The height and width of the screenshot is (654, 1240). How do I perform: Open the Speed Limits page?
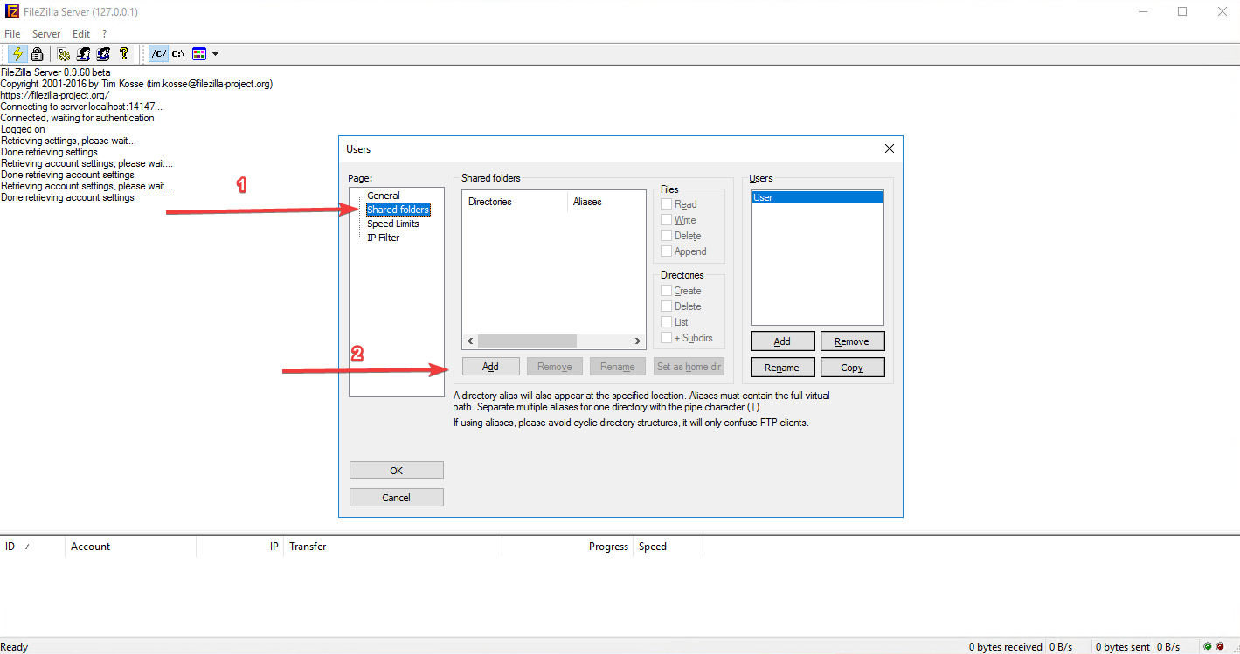392,224
